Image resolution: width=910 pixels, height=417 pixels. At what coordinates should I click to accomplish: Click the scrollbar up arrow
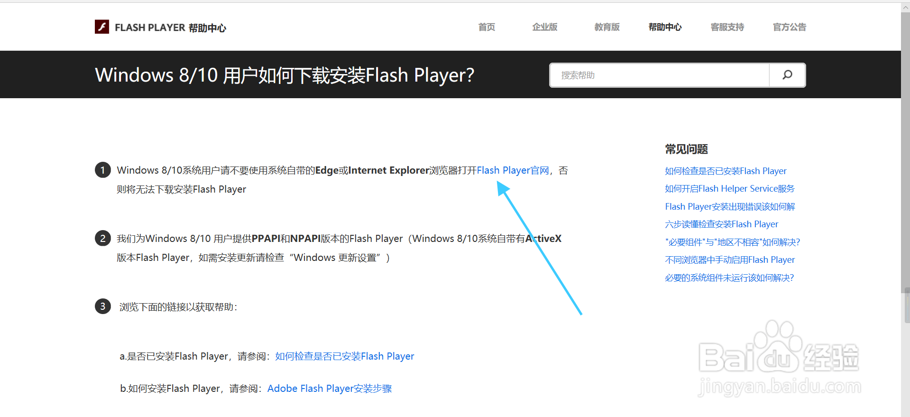905,8
